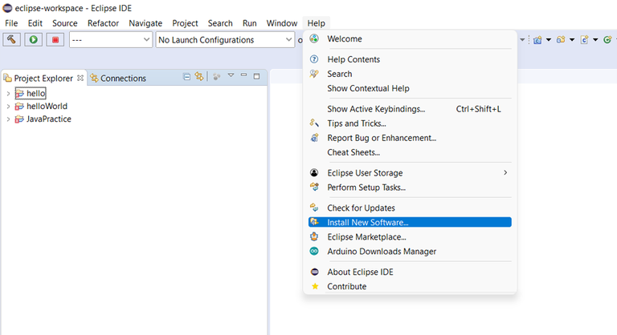
Task: Open the launch mode dropdown showing dashes
Action: pos(111,39)
